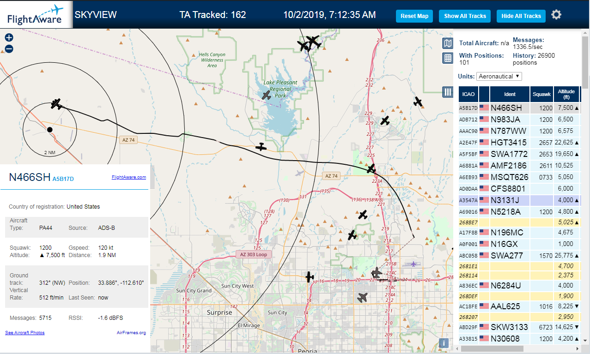The width and height of the screenshot is (590, 354).
Task: Select SWA1772 row in table
Action: pyautogui.click(x=519, y=153)
